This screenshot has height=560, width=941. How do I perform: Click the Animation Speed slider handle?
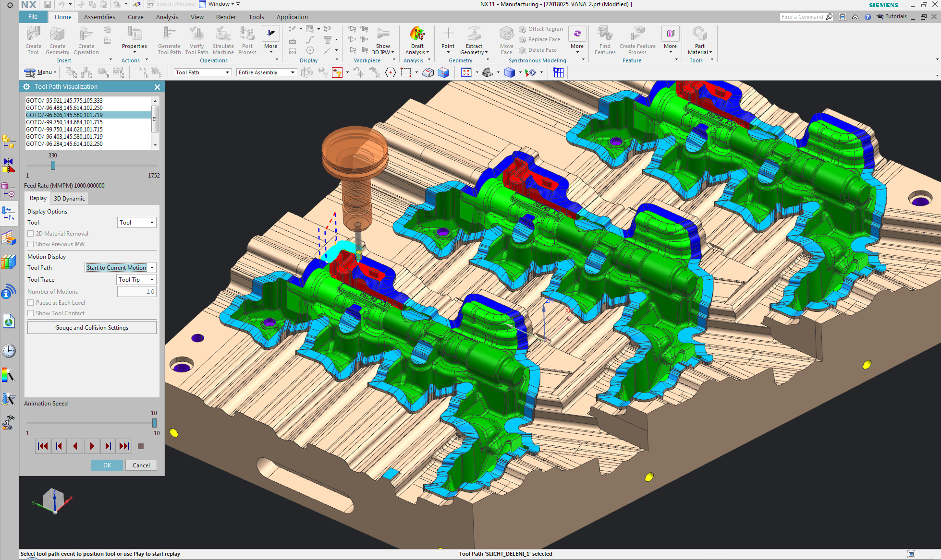tap(154, 423)
